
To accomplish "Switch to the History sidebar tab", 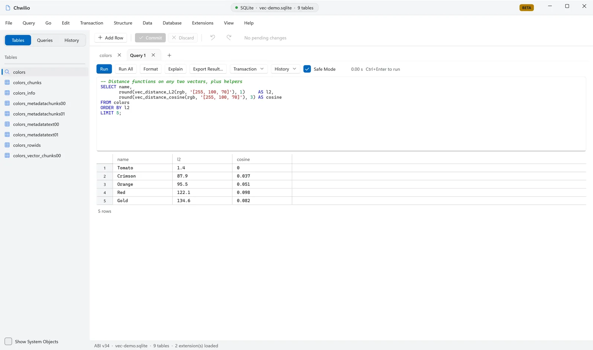I will coord(72,40).
